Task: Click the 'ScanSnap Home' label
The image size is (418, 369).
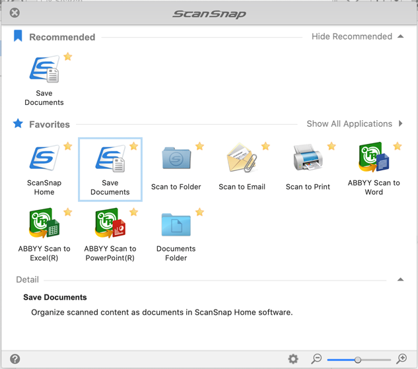Action: pos(44,187)
